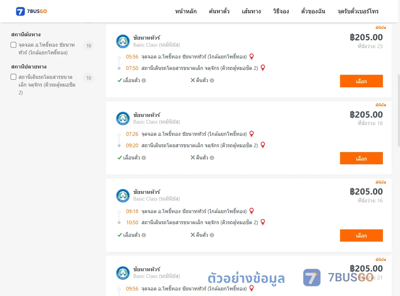Open map pin for 05:56 departure stop
400x296 pixels.
click(251, 57)
